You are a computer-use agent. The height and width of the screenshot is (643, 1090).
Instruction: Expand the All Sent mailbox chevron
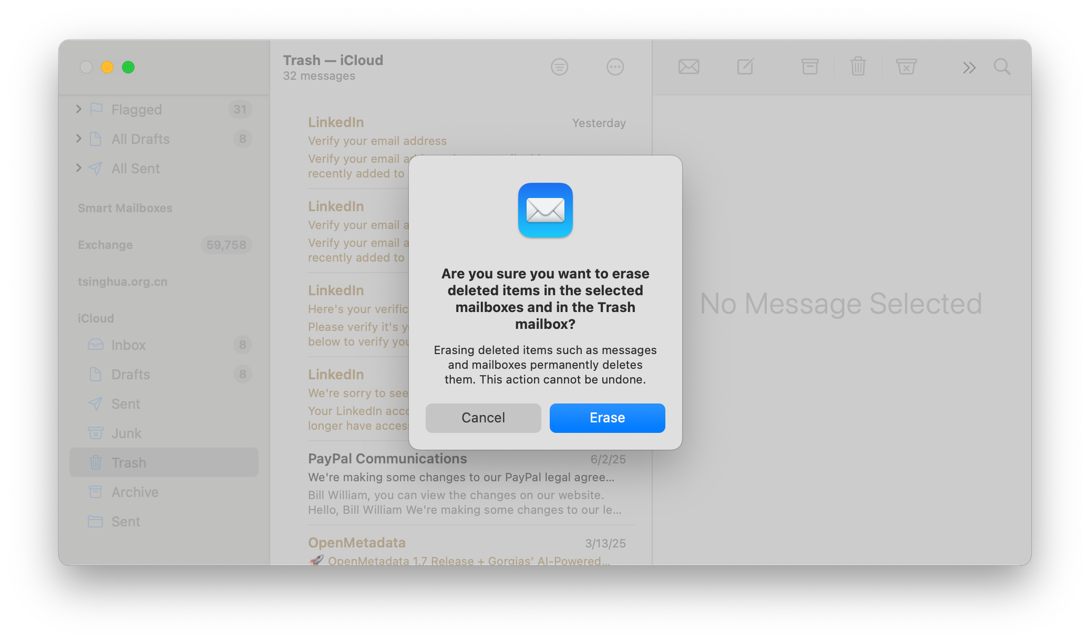coord(78,168)
